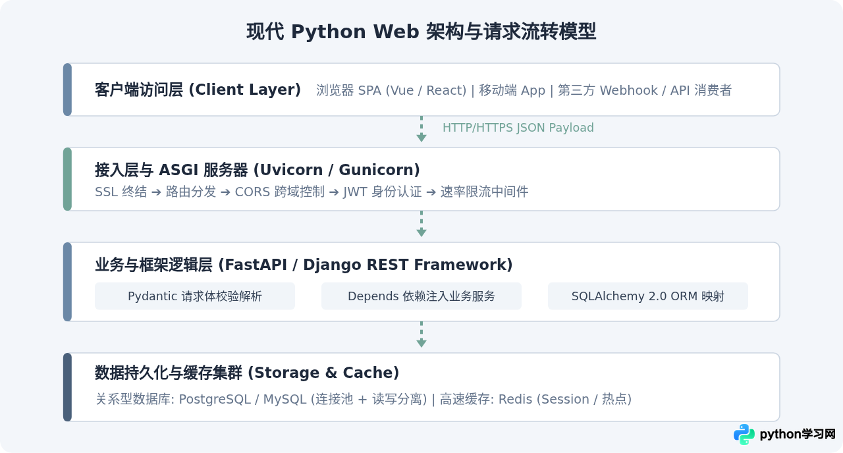Click the 移动端 App text
Image resolution: width=843 pixels, height=453 pixels.
(512, 90)
